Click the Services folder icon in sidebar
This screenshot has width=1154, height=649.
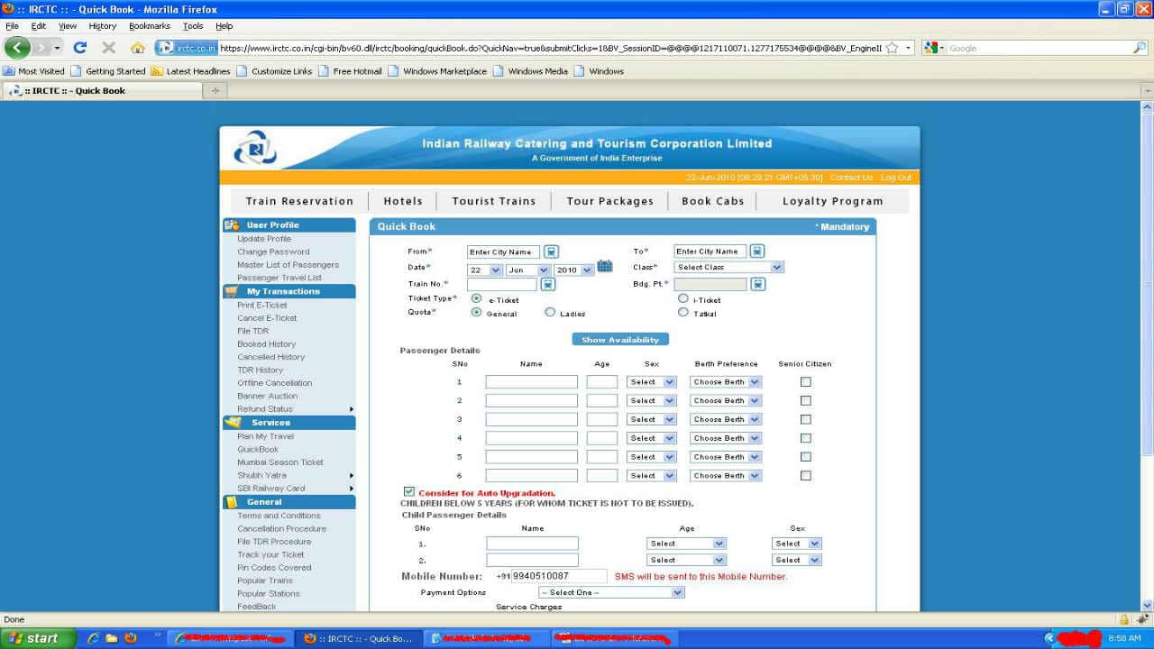pos(232,422)
